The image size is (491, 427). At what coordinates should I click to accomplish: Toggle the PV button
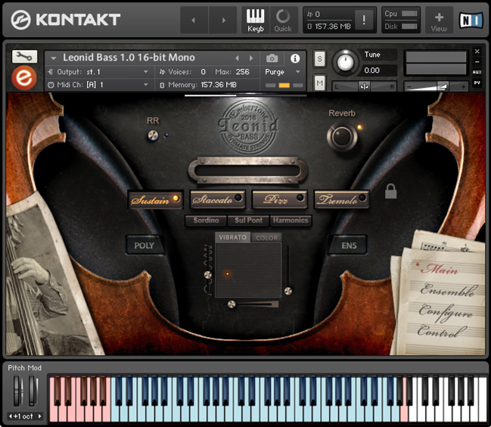coord(477,83)
